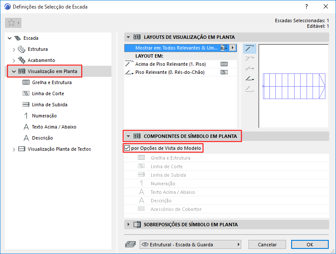Click the Layouts de Visualização panel header icon
Image resolution: width=336 pixels, height=254 pixels.
(x=137, y=37)
